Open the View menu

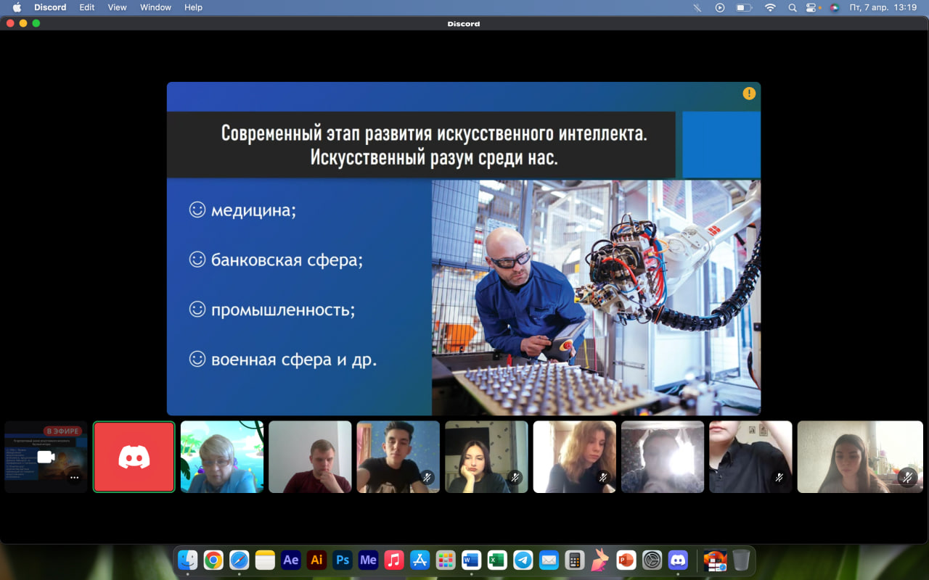point(117,7)
